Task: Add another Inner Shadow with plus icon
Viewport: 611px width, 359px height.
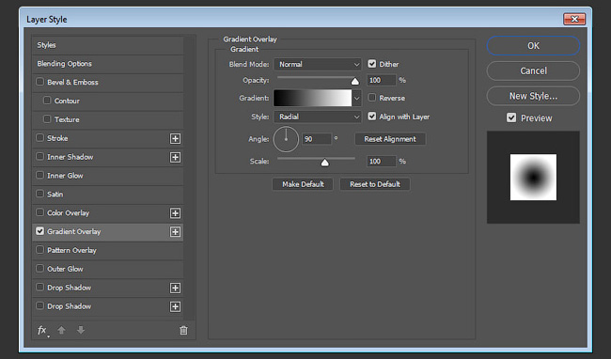Action: (x=176, y=157)
